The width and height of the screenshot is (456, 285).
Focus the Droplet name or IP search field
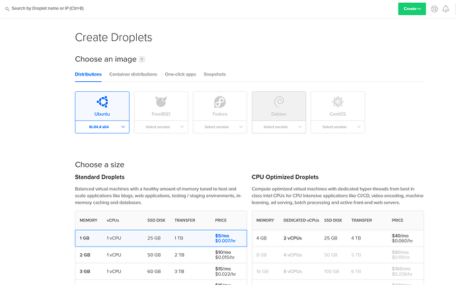48,9
